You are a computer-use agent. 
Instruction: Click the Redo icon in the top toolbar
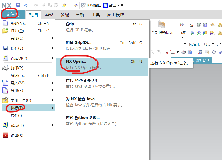click(x=36, y=5)
